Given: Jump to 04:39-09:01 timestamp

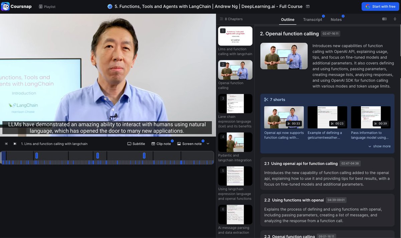Looking at the screenshot, I should coord(336,200).
